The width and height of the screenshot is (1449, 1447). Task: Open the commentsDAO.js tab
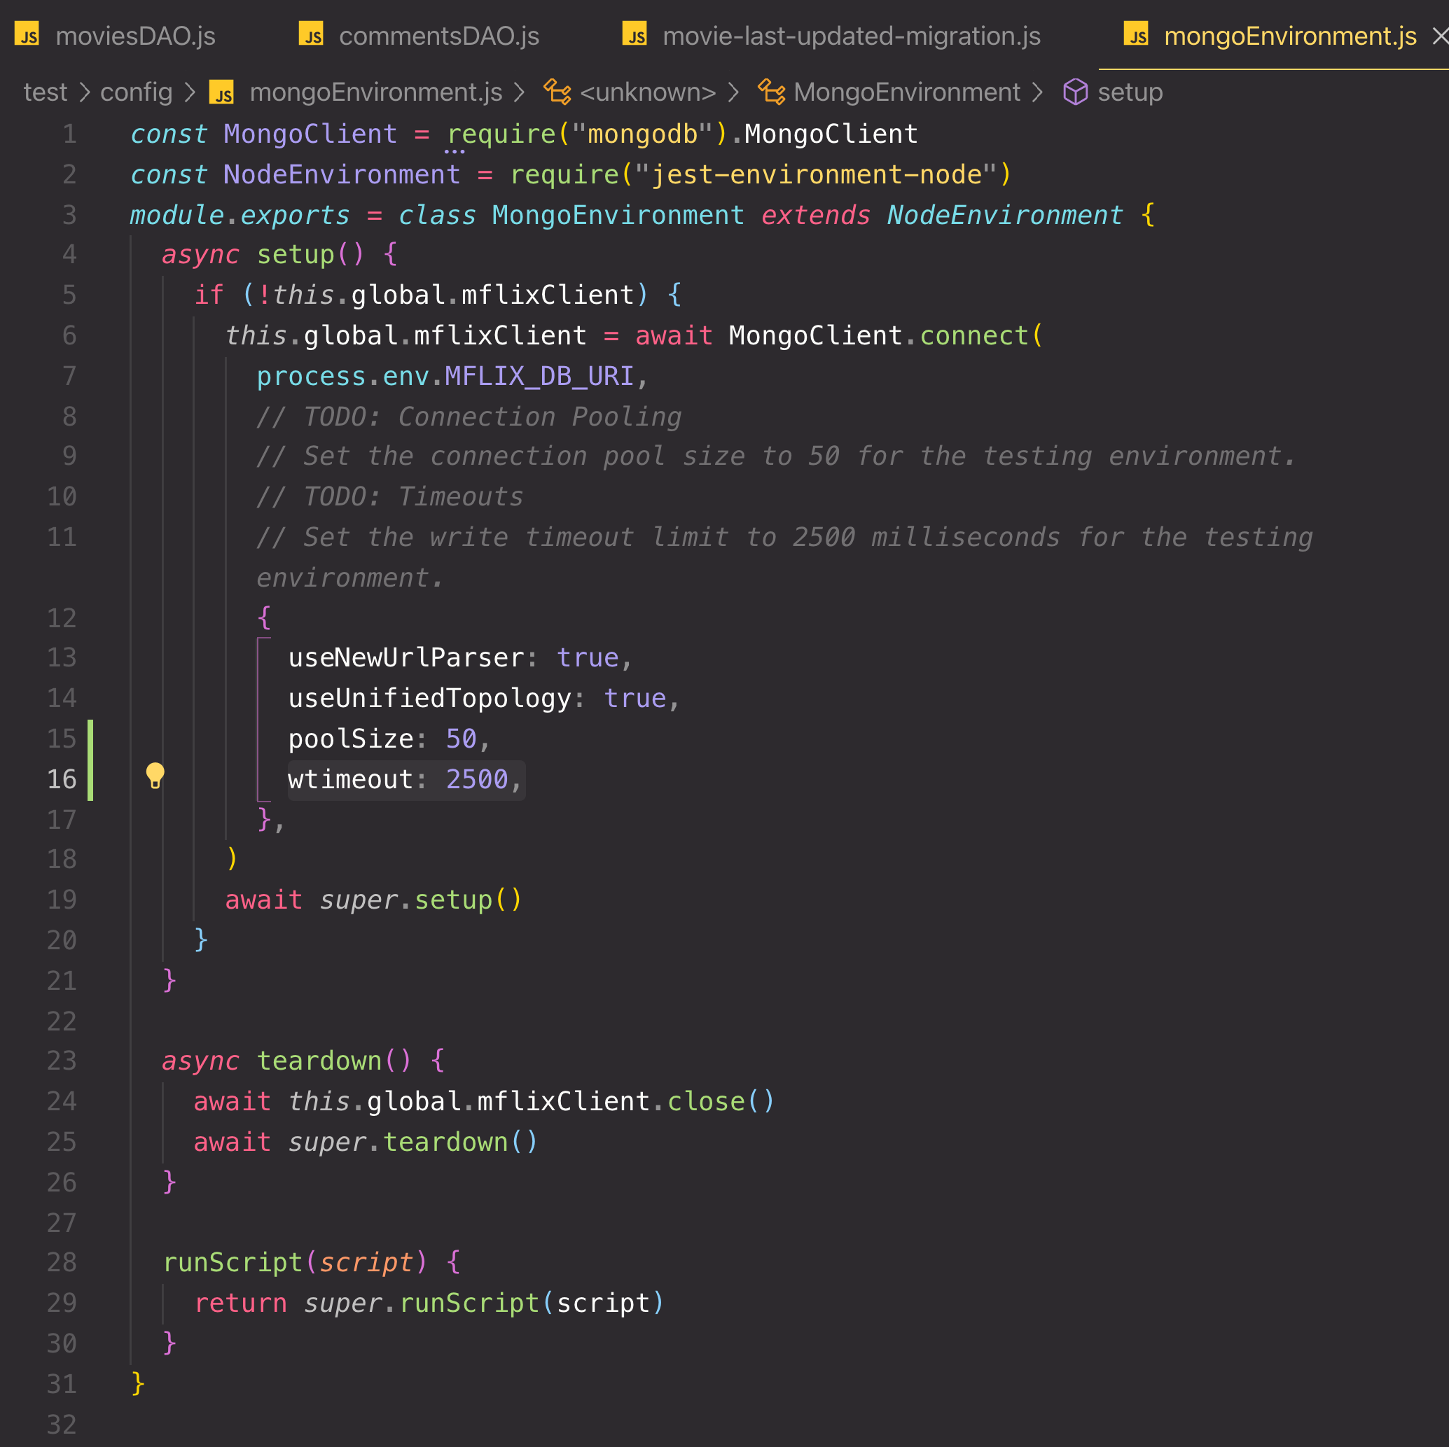(438, 36)
